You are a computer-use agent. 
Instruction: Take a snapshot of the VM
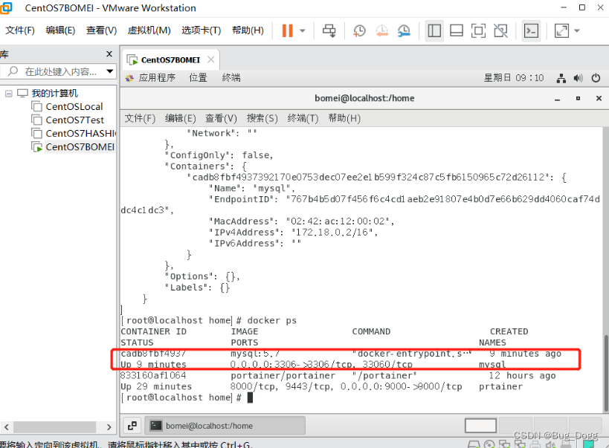tap(359, 30)
